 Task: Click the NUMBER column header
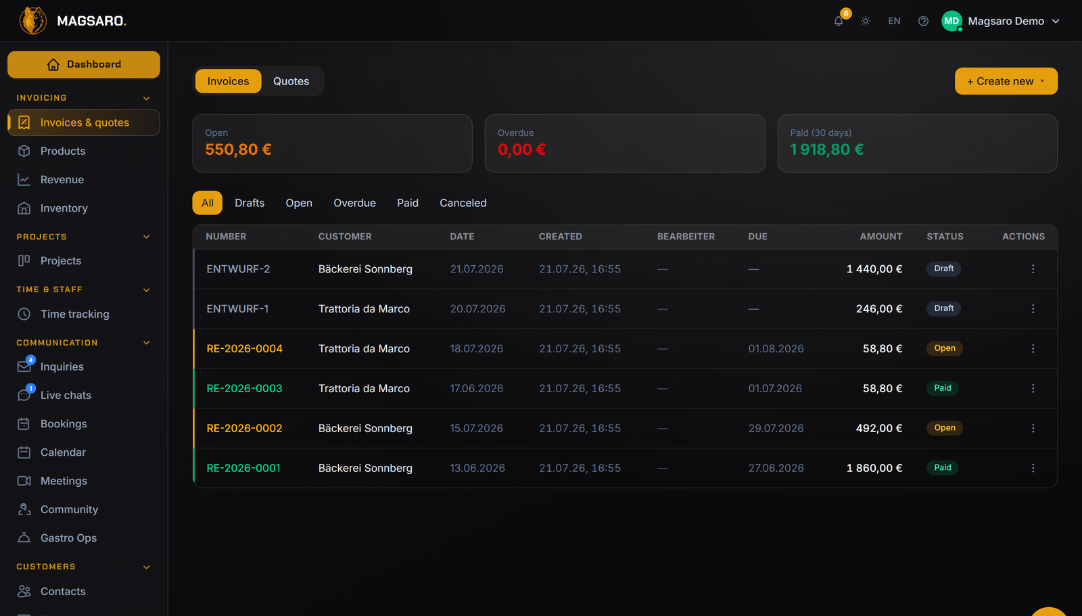(x=226, y=237)
